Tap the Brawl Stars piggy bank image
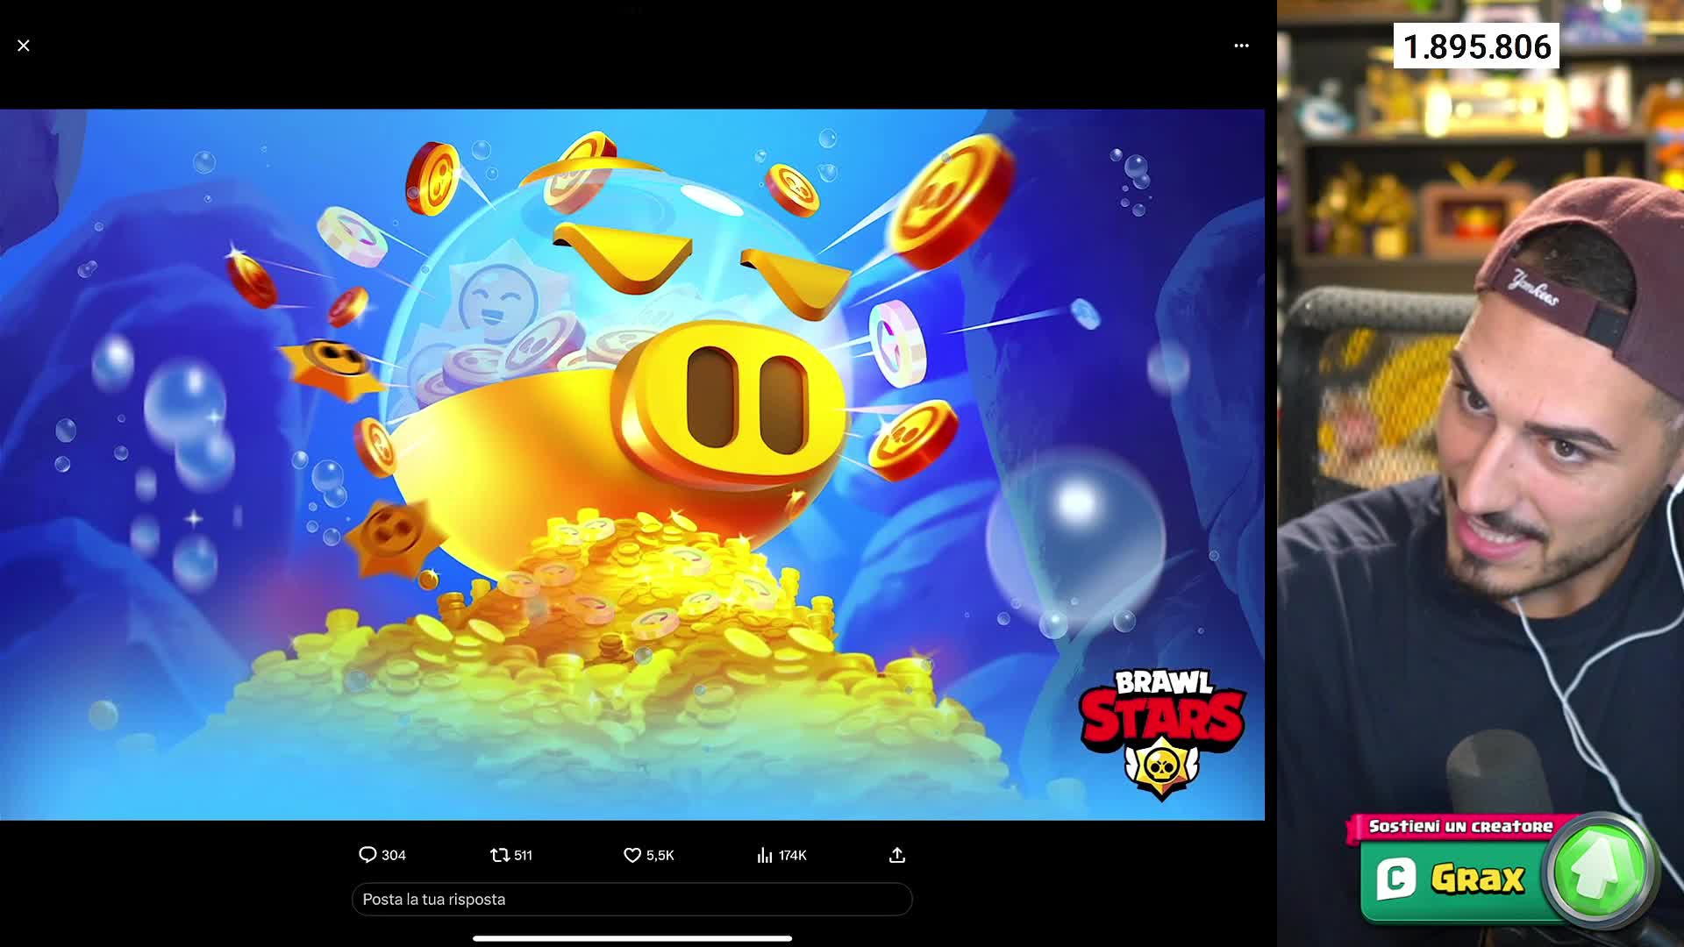Screen dimensions: 1684x947 (631, 465)
